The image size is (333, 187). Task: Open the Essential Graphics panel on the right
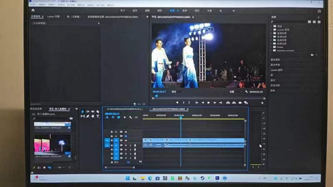click(276, 59)
